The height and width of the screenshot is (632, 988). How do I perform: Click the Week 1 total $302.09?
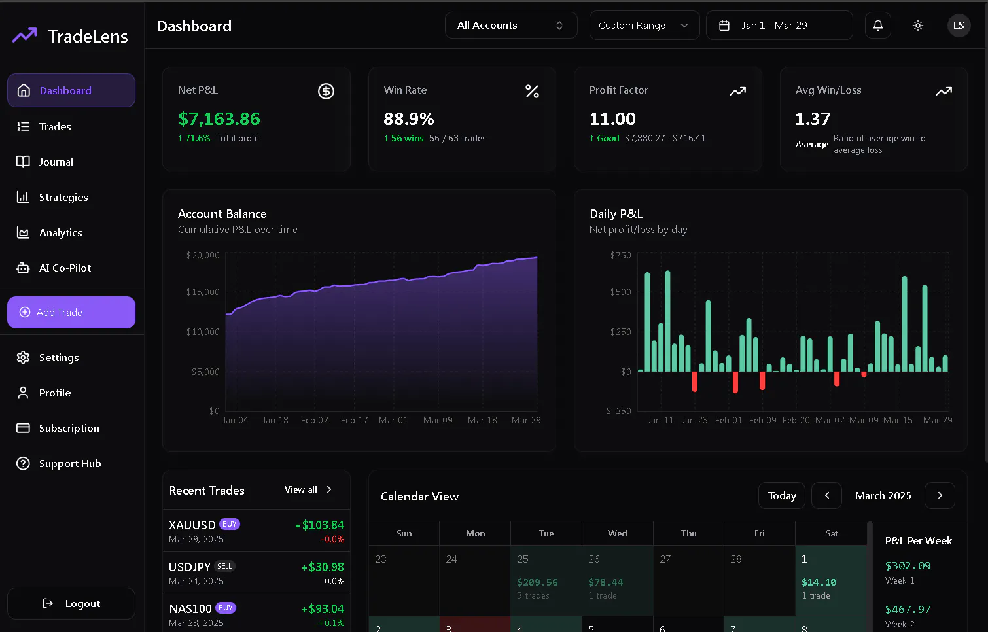tap(908, 565)
